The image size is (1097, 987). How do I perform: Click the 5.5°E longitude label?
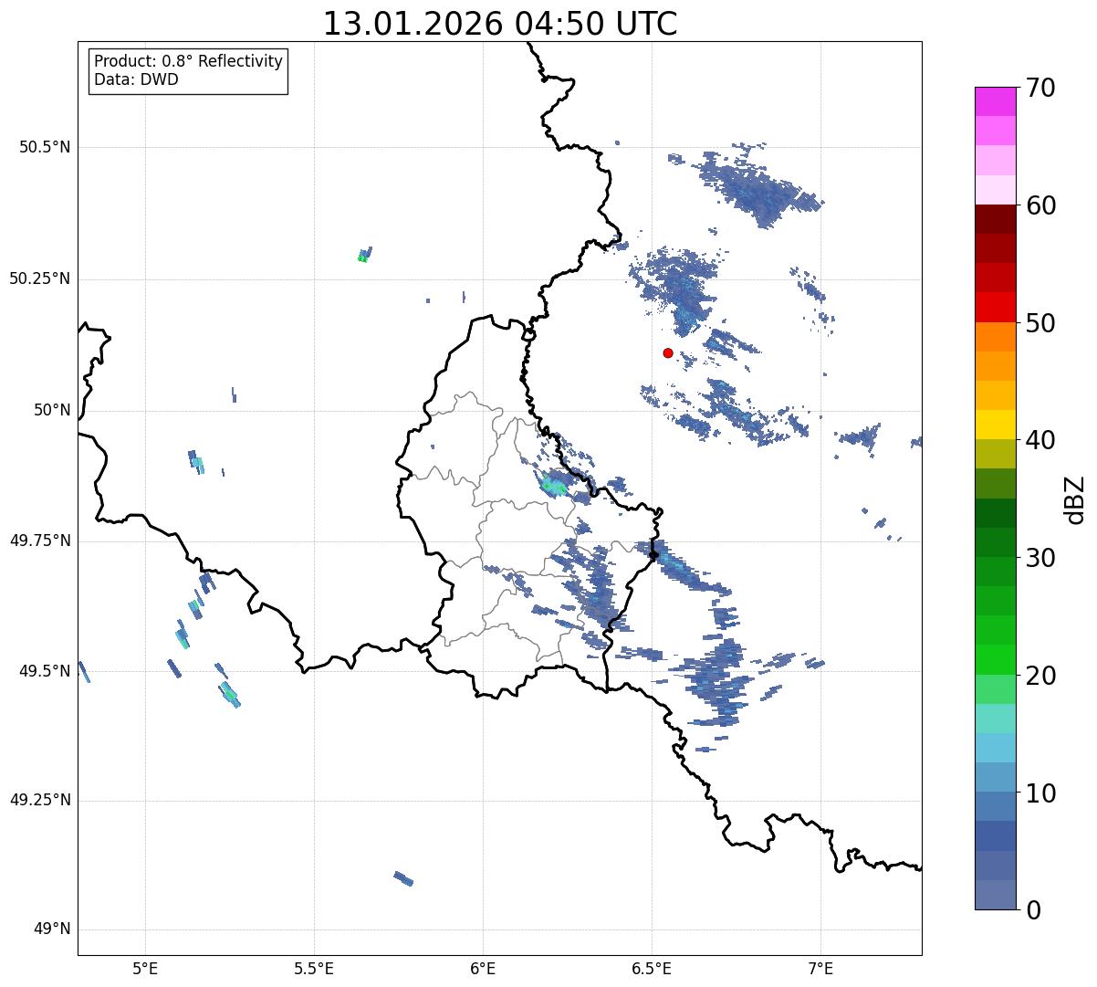[x=314, y=968]
